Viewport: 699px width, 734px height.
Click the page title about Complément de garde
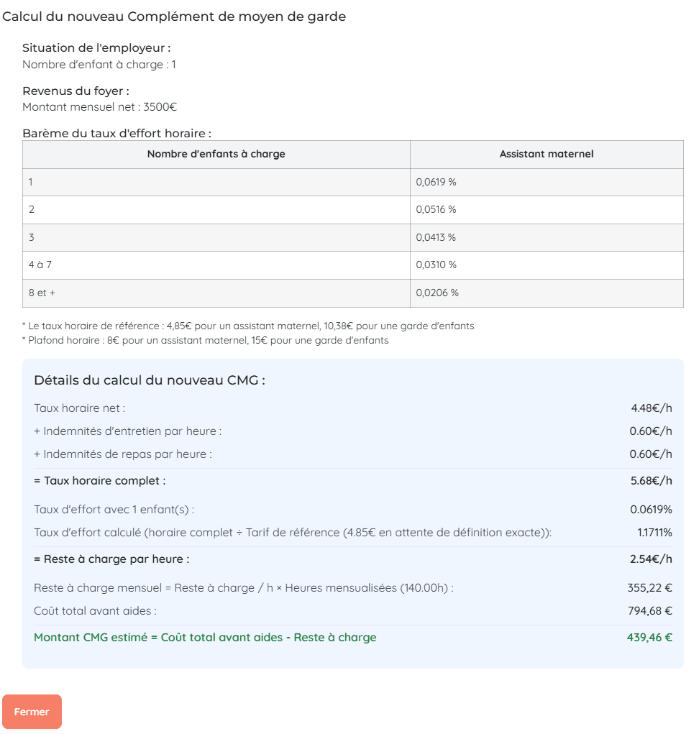[x=174, y=17]
